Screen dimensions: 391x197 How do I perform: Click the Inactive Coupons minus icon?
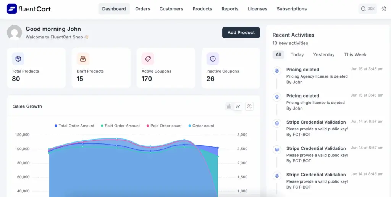[213, 59]
